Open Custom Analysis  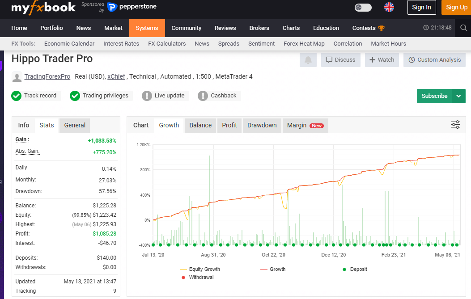435,60
